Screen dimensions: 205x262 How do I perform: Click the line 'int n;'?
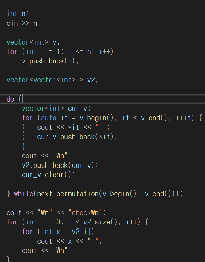(x=18, y=14)
